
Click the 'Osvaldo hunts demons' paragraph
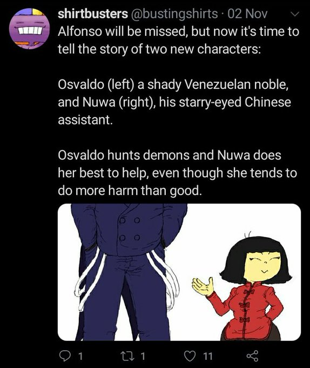click(x=177, y=173)
